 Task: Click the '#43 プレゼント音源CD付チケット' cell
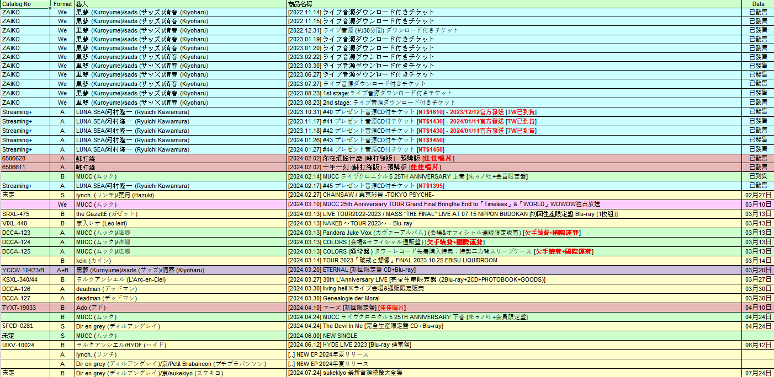[515, 140]
